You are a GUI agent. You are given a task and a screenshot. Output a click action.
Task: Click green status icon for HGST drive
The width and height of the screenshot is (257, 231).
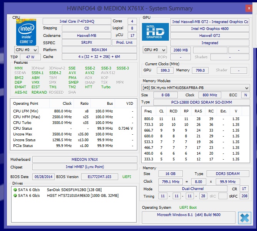[15, 195]
